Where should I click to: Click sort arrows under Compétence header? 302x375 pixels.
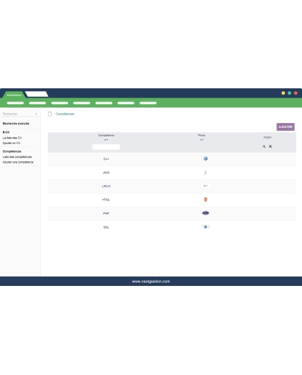pyautogui.click(x=106, y=139)
